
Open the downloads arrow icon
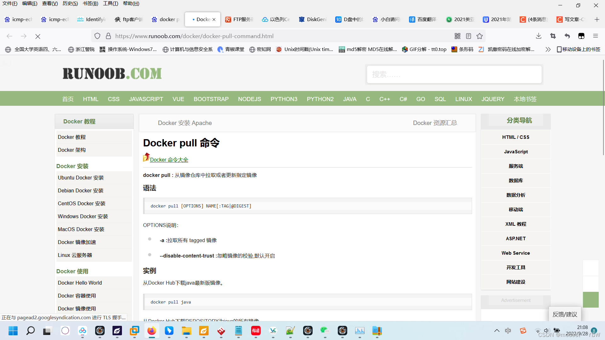(539, 36)
